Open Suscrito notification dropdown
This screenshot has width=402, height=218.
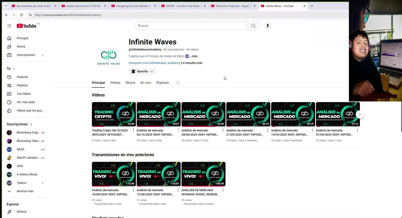click(142, 71)
